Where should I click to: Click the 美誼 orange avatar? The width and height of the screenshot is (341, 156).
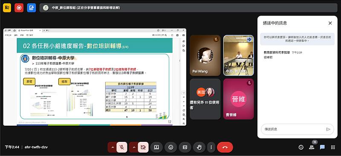[x=201, y=92]
